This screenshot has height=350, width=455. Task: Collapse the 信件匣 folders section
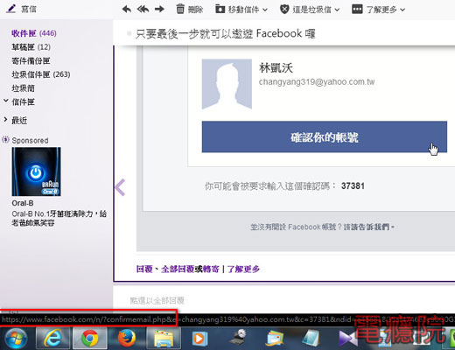point(6,101)
